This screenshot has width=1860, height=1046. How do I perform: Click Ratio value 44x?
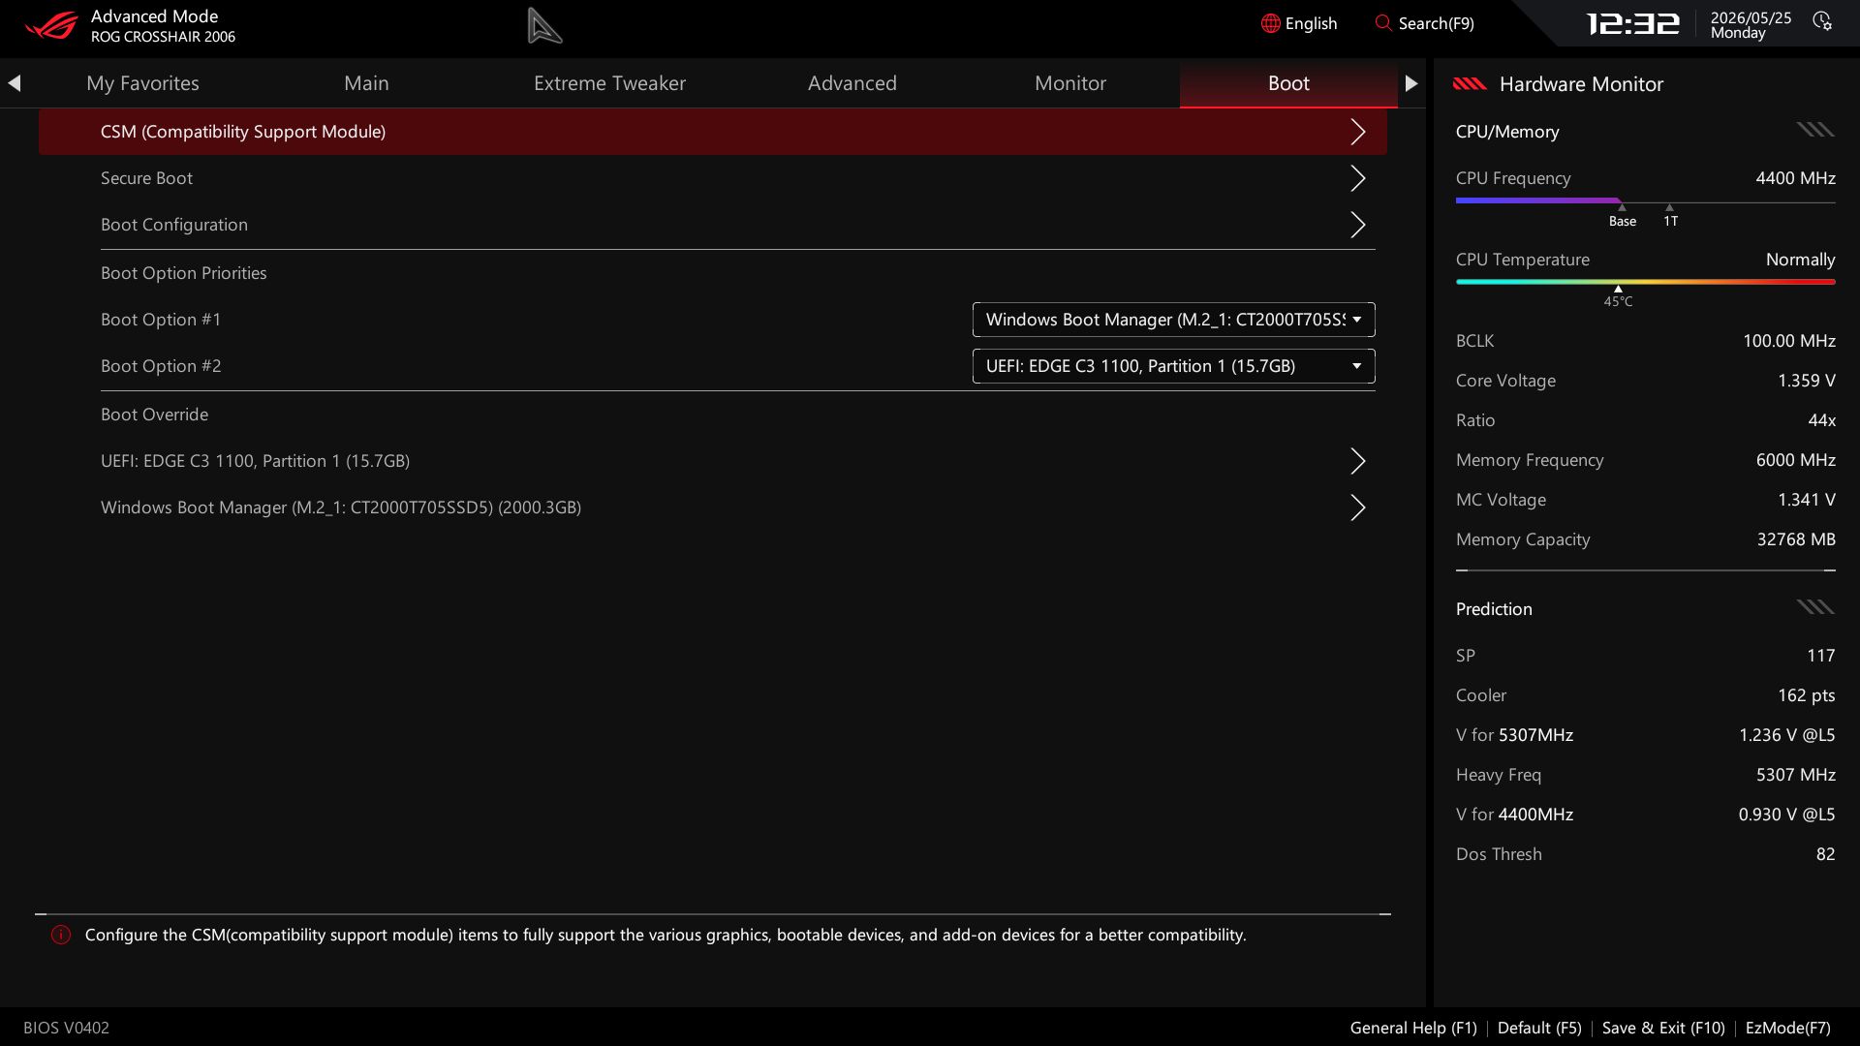pyautogui.click(x=1821, y=420)
